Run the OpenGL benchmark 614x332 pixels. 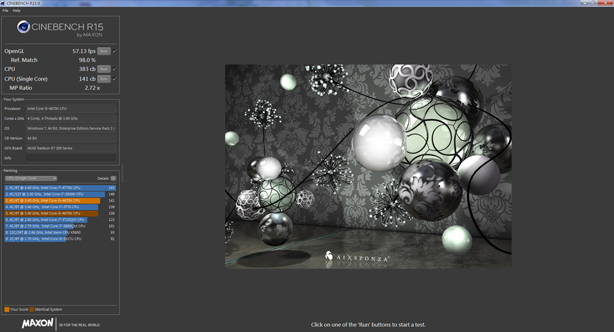(104, 51)
